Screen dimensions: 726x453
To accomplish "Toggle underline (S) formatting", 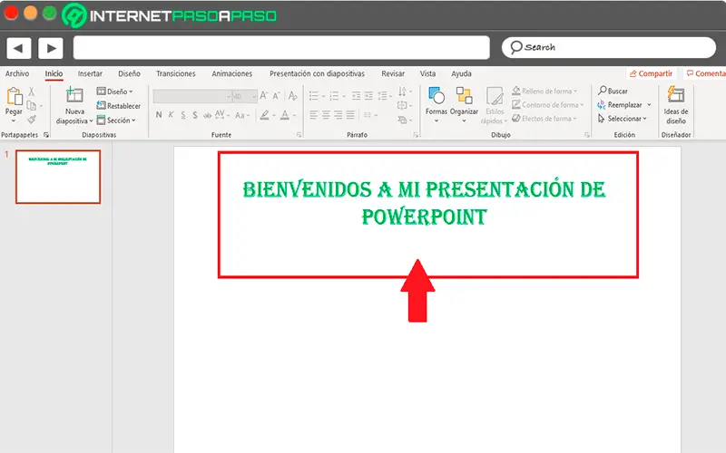I will pyautogui.click(x=182, y=115).
